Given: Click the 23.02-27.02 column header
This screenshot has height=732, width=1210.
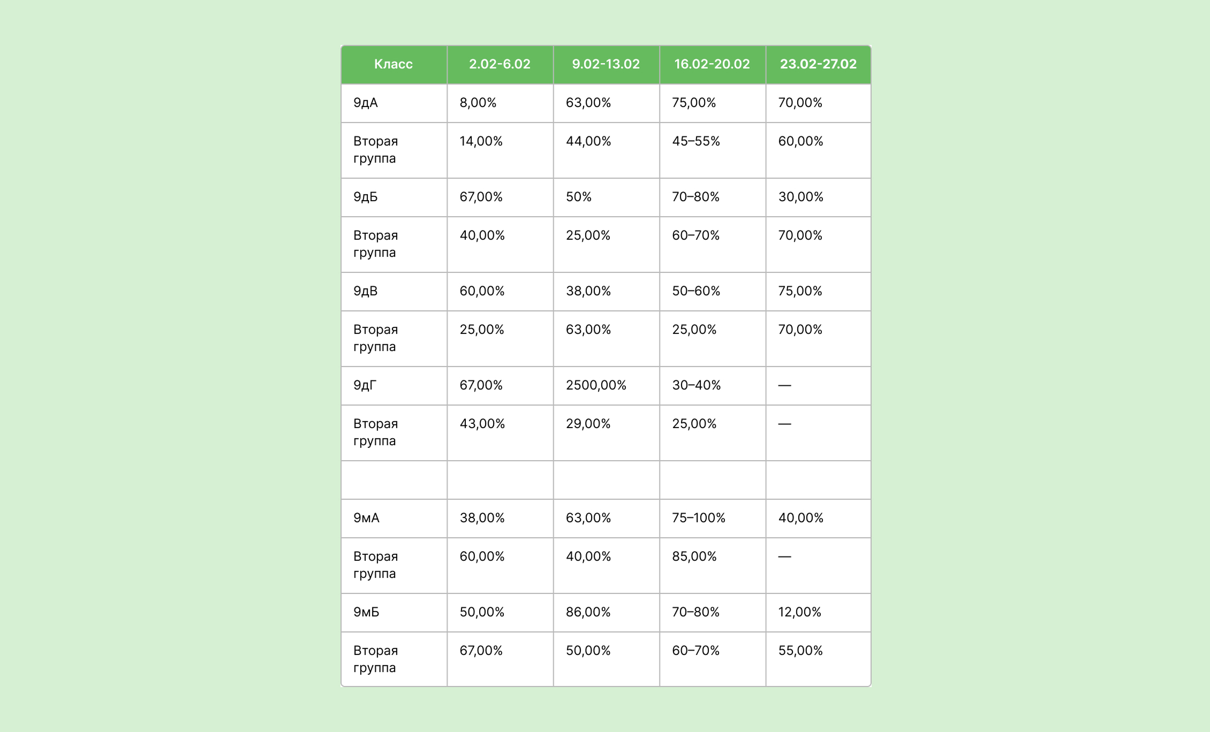Looking at the screenshot, I should click(x=818, y=64).
